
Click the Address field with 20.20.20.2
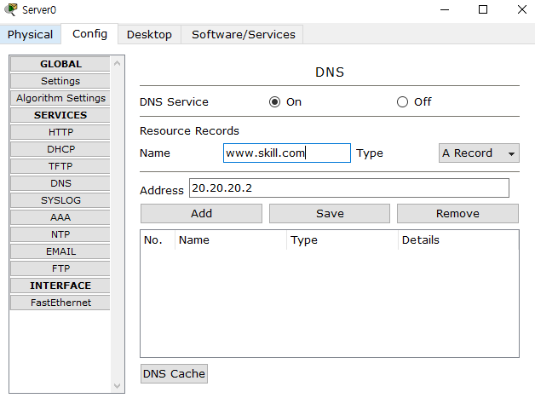coord(349,187)
